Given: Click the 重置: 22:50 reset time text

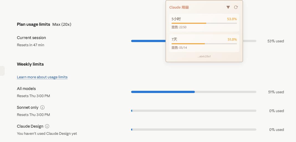Looking at the screenshot, I should coord(179,27).
